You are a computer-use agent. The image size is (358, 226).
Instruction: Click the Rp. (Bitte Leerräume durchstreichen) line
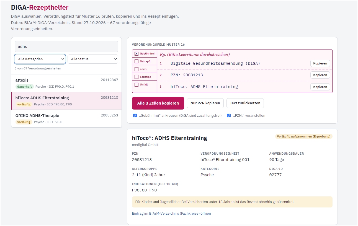[195, 54]
